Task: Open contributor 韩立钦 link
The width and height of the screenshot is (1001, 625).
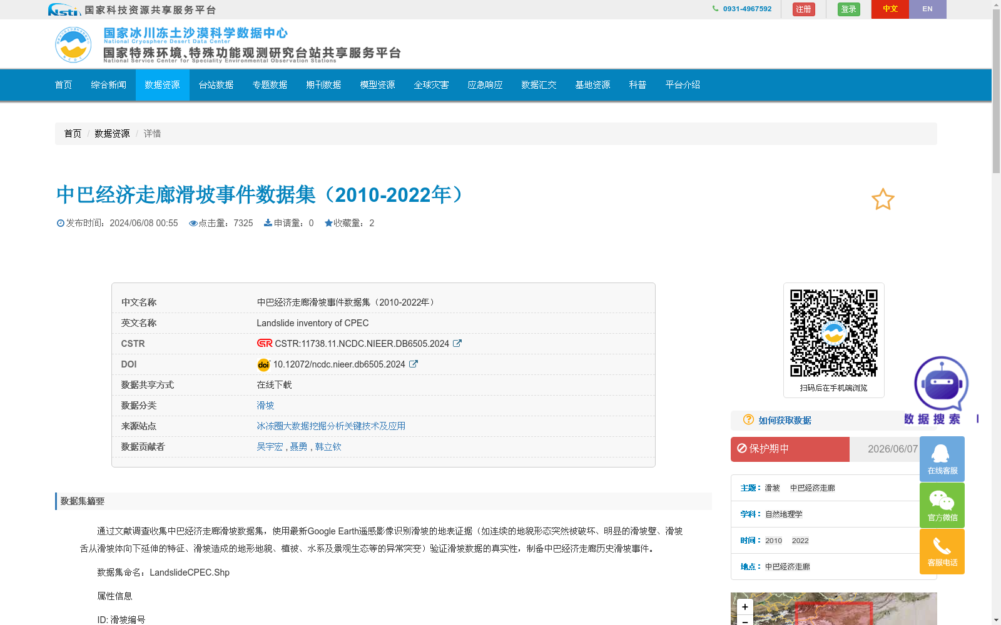Action: click(x=328, y=447)
